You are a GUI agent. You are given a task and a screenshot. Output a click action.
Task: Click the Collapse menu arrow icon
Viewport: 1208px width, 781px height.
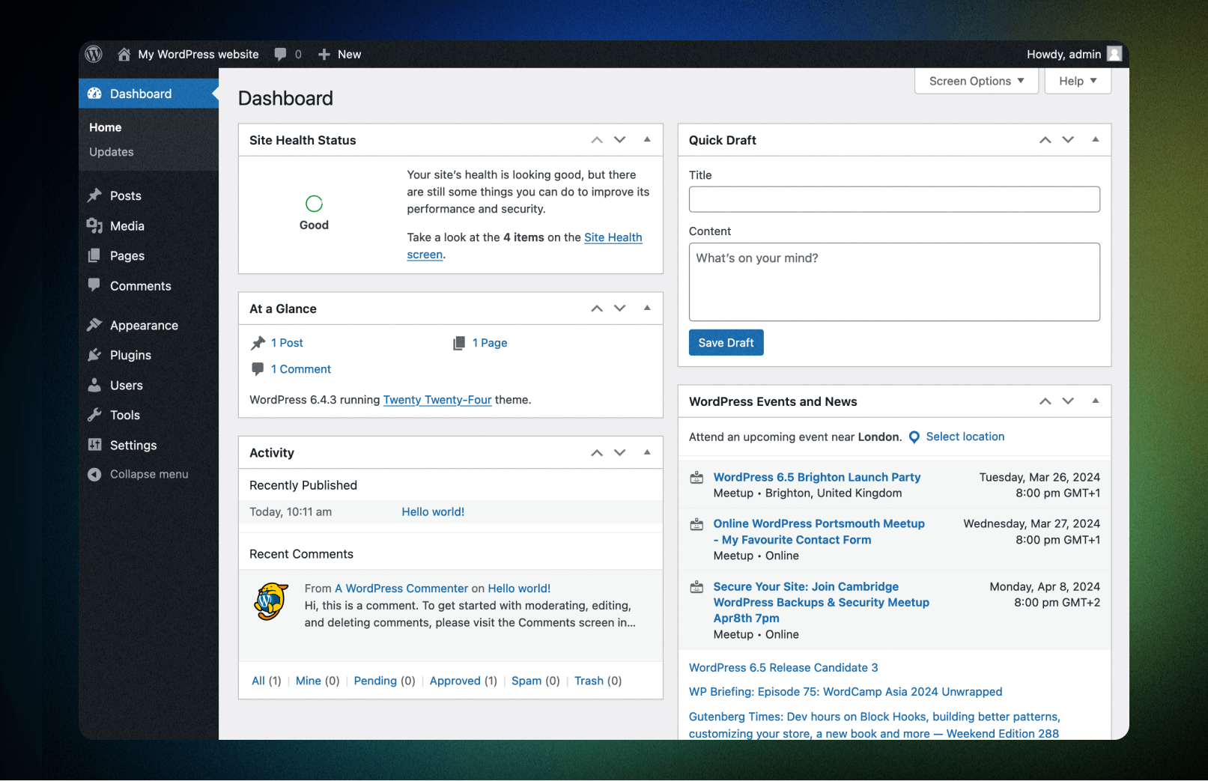click(x=94, y=474)
